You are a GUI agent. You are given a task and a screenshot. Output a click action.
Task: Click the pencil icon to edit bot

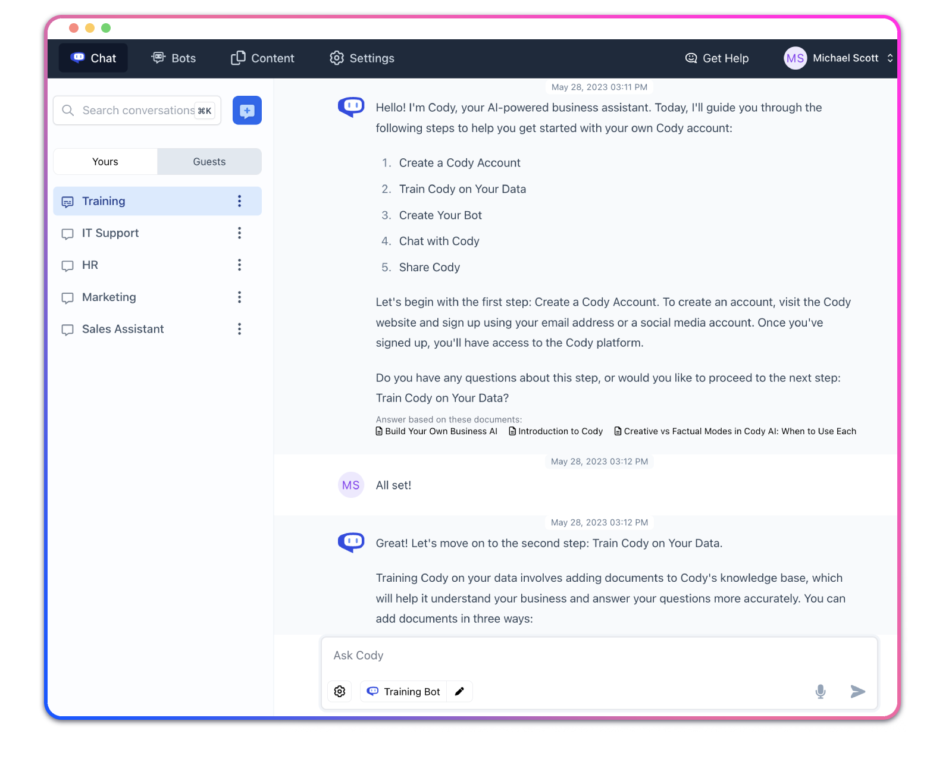click(x=459, y=691)
